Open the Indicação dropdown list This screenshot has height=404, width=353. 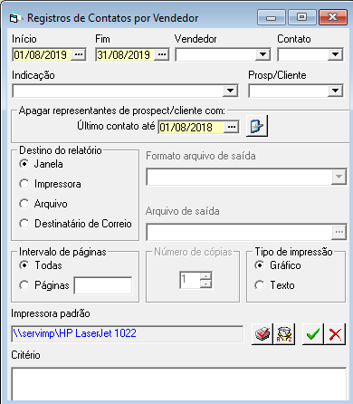click(x=230, y=91)
